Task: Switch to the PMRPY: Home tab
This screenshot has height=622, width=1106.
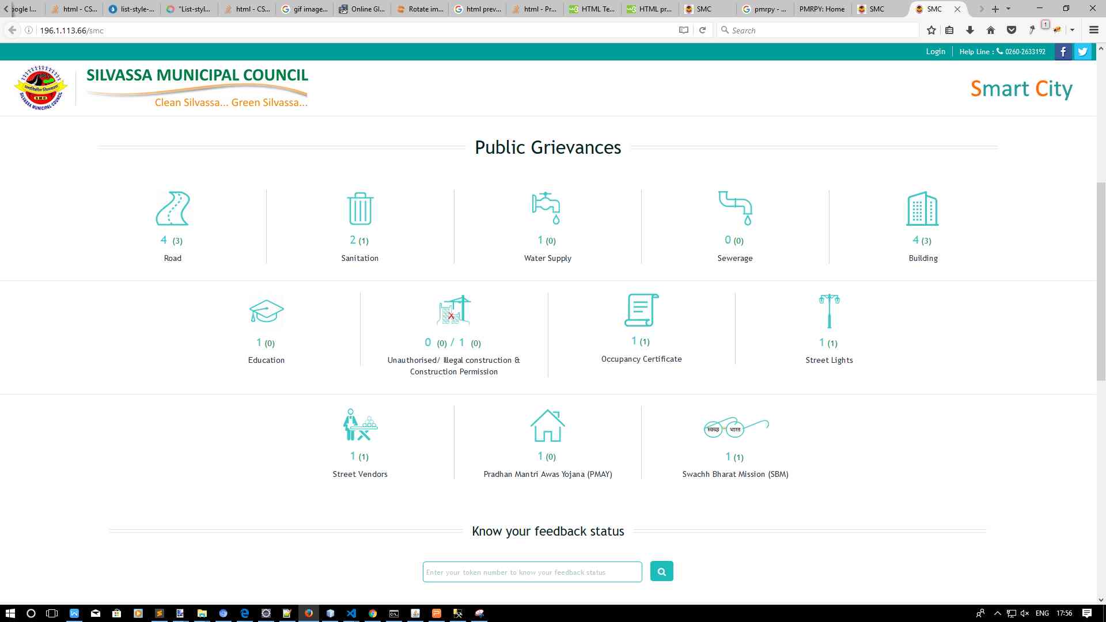Action: tap(821, 9)
